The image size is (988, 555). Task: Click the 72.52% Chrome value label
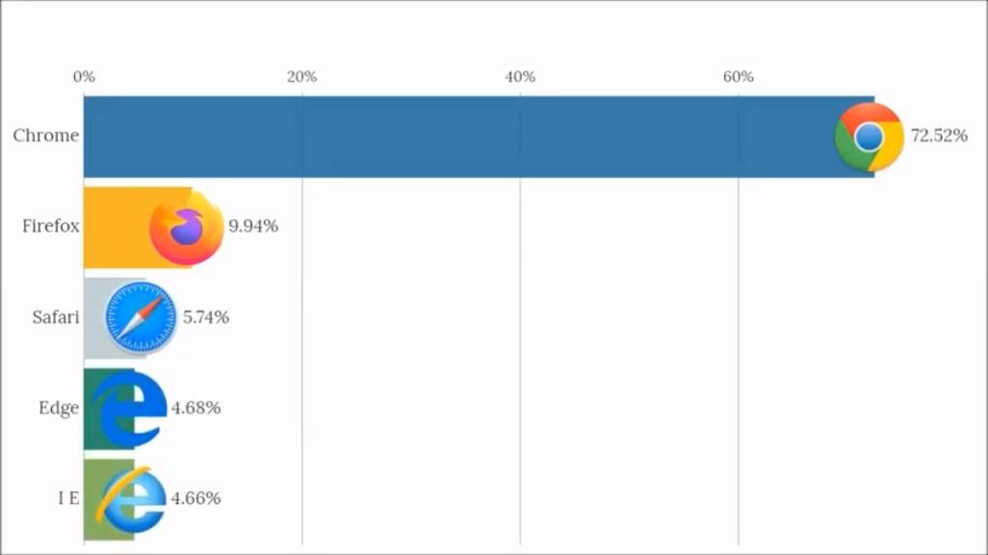coord(939,136)
